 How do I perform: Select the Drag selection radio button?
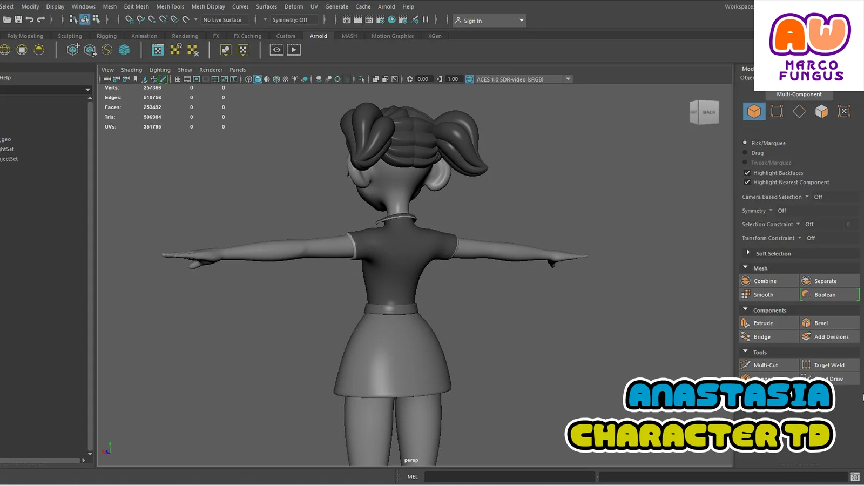click(744, 152)
